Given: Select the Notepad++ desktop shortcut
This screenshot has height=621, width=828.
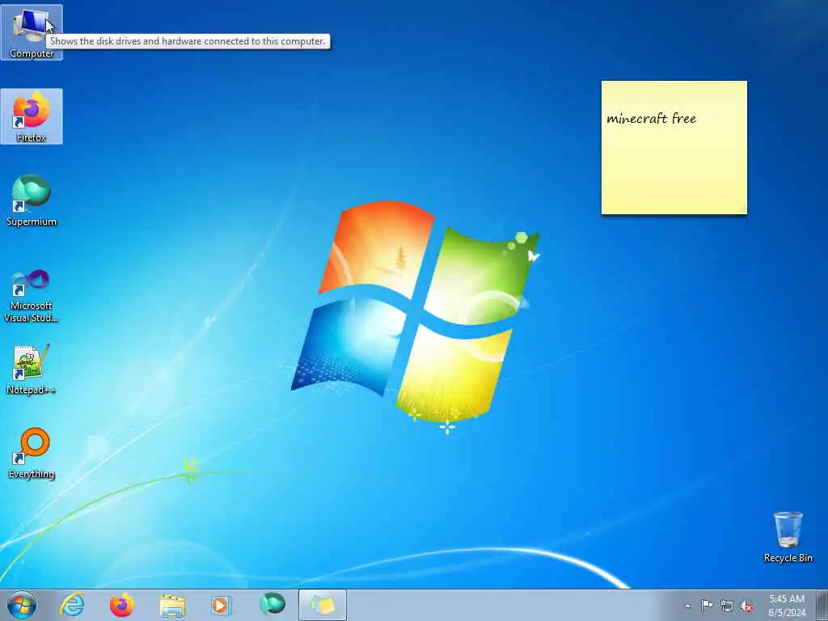Looking at the screenshot, I should coord(32,369).
